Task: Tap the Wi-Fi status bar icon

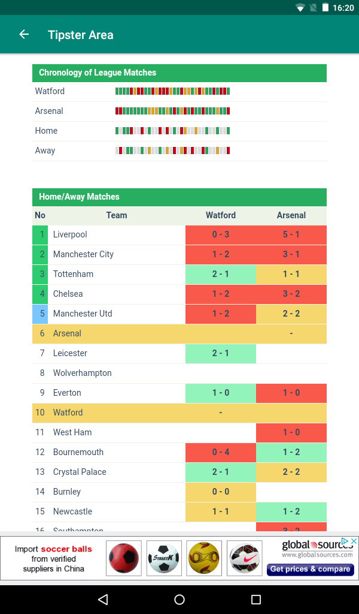Action: 300,7
